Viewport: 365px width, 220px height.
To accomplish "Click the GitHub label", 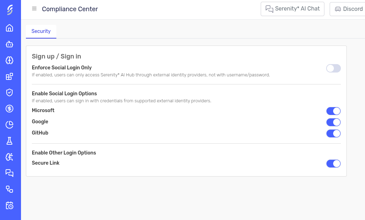I will tap(40, 133).
